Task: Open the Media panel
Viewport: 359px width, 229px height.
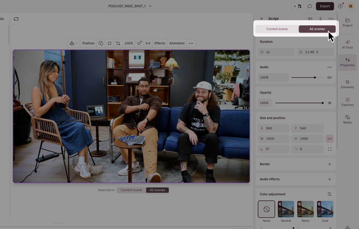Action: click(347, 119)
